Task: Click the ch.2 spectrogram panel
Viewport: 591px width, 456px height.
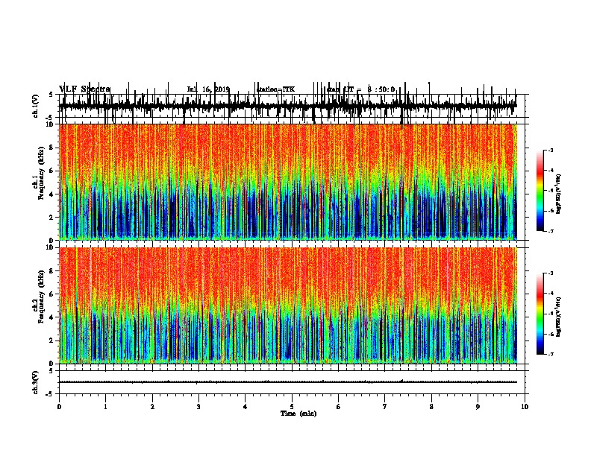Action: coord(288,305)
